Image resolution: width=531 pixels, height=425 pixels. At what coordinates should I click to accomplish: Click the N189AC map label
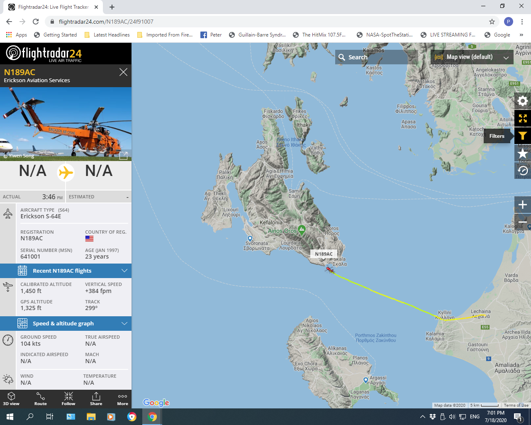(x=324, y=254)
